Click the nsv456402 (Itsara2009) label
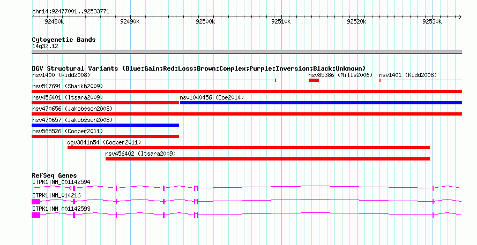This screenshot has height=245, width=477. (140, 154)
